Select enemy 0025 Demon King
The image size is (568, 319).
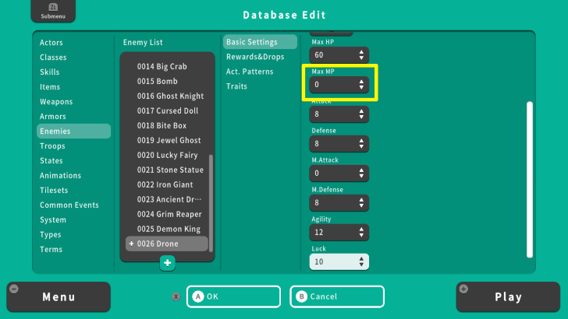167,230
